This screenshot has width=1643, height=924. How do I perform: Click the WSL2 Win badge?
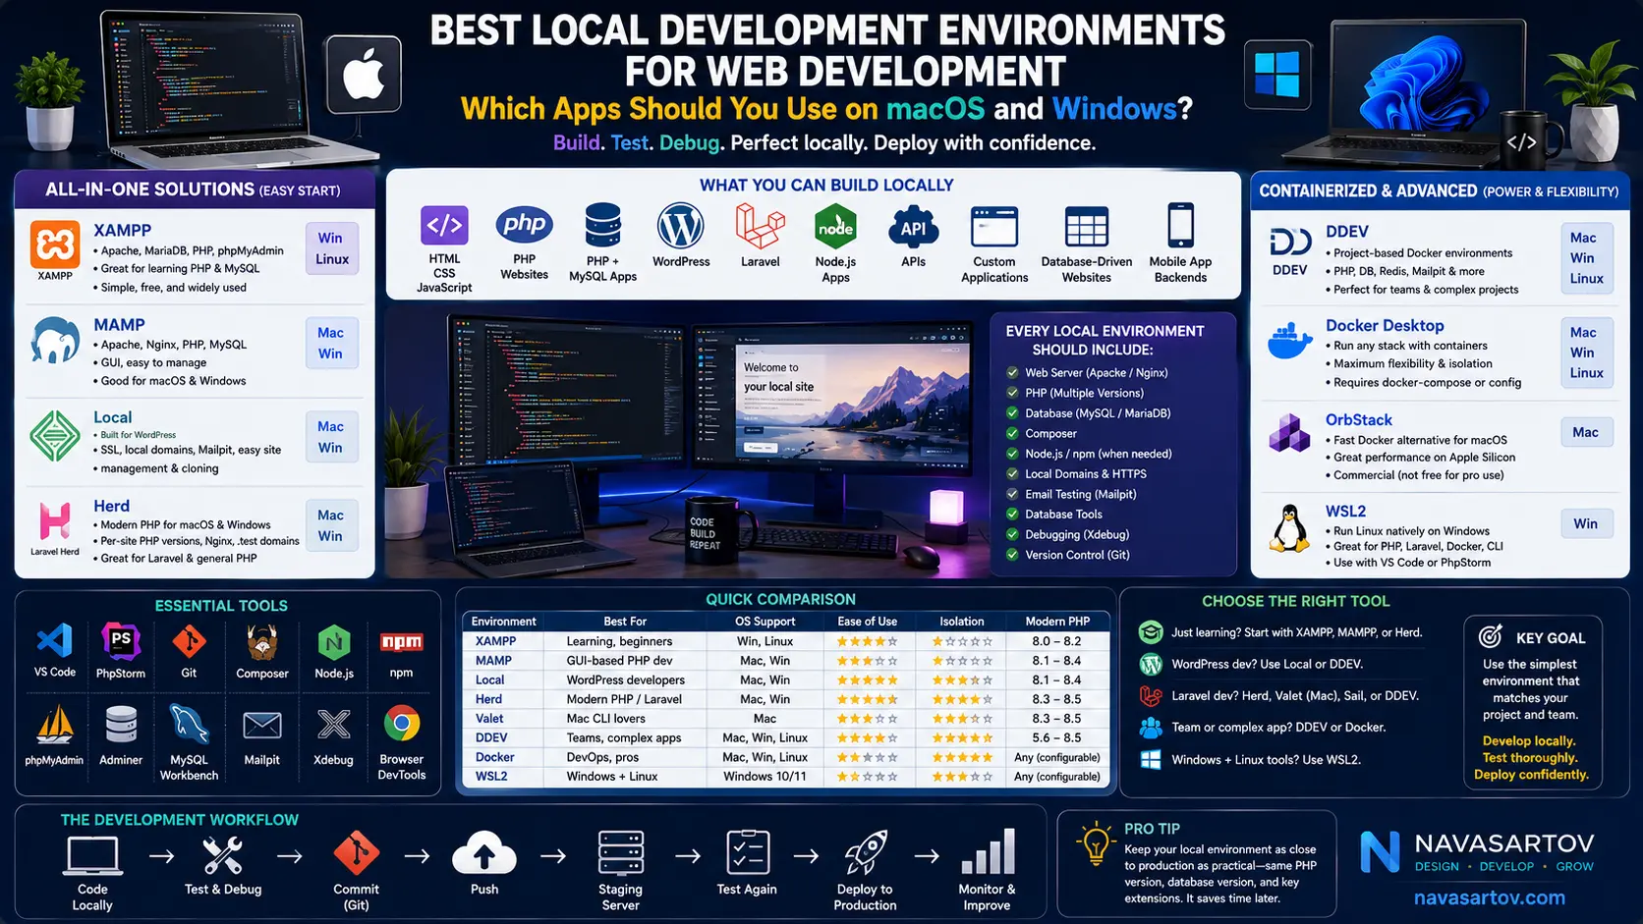point(1585,523)
